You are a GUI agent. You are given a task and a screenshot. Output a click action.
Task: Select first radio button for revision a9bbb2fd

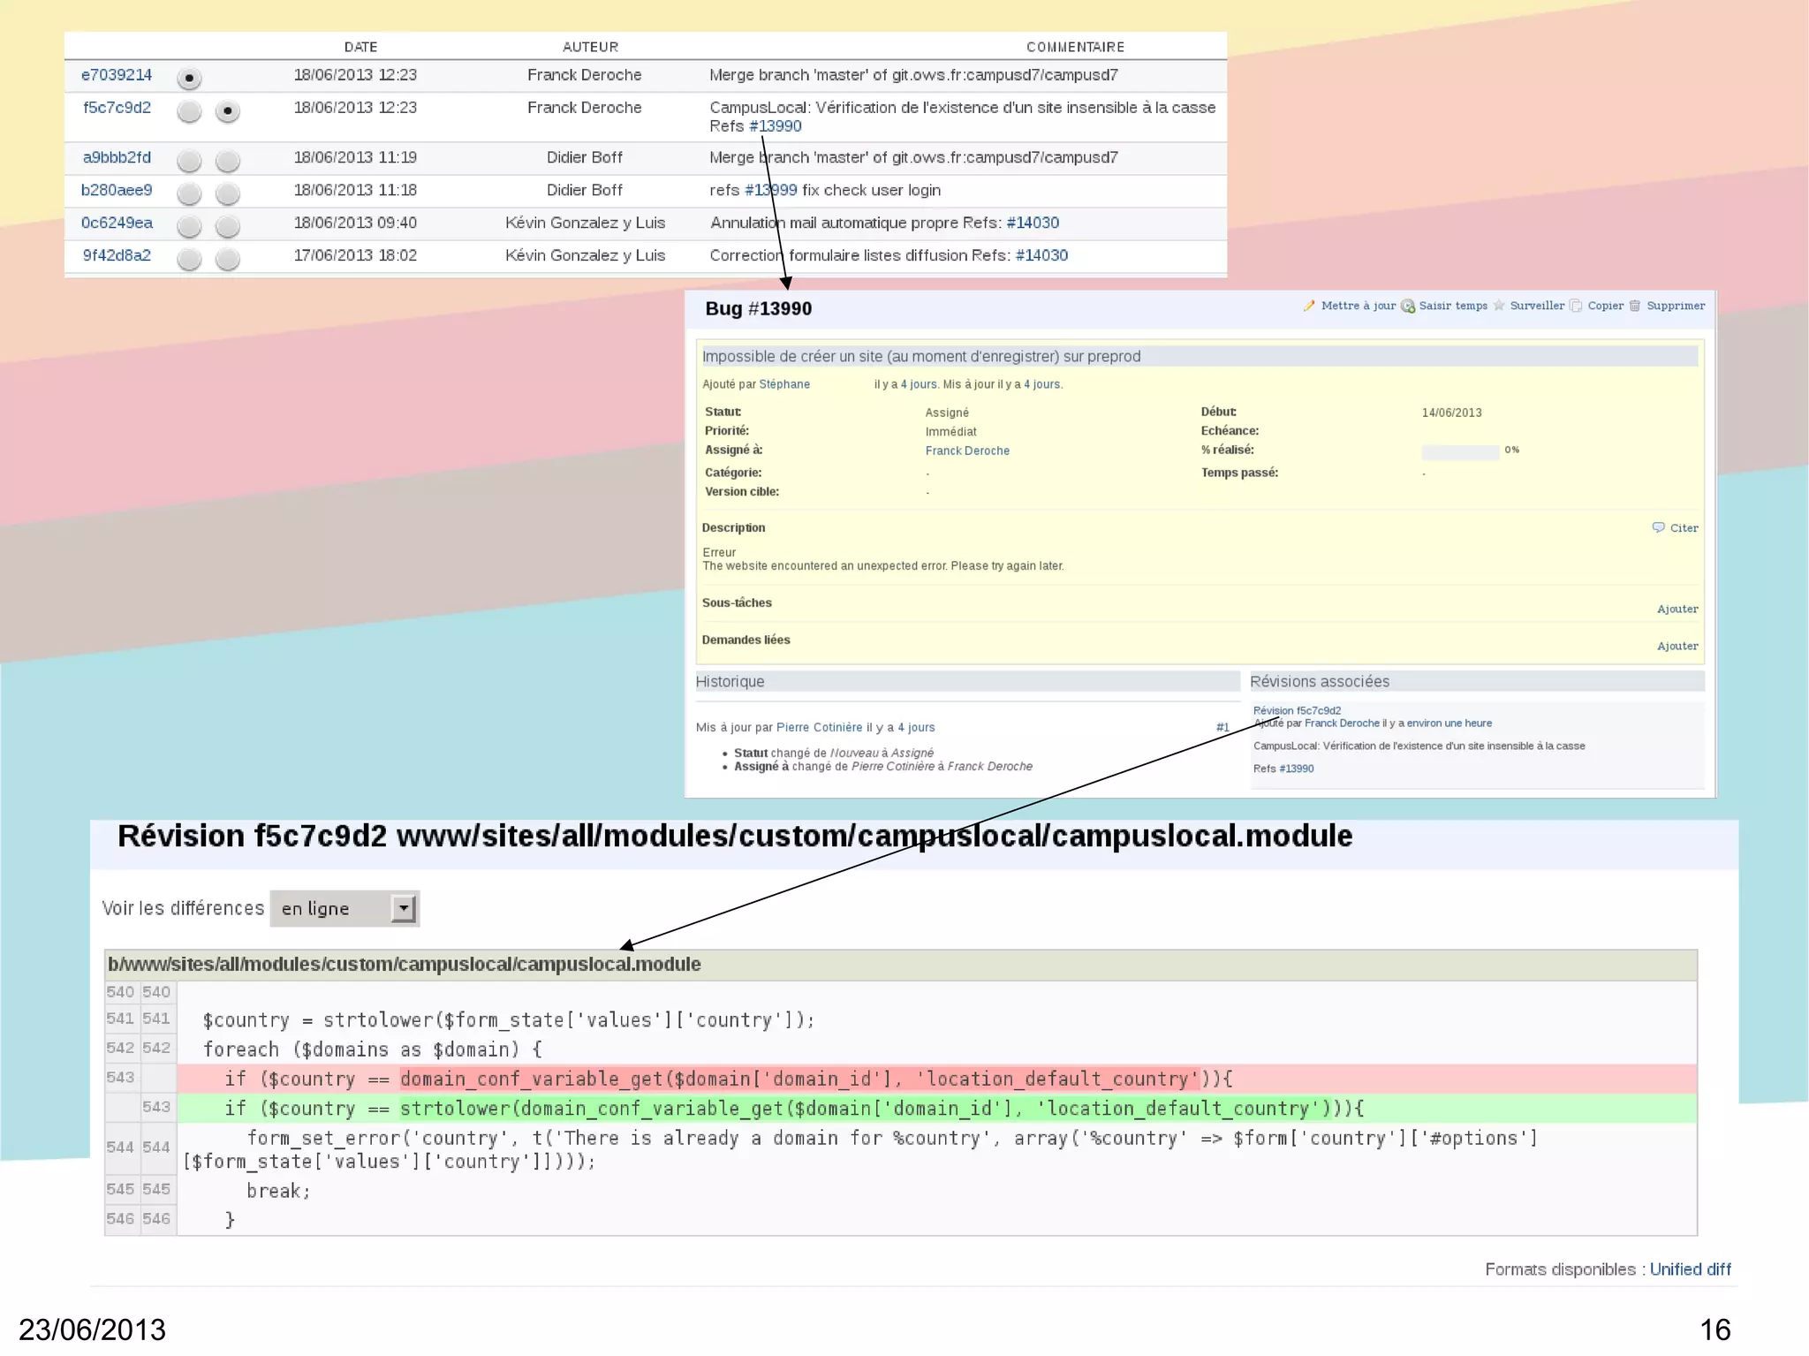(x=189, y=161)
